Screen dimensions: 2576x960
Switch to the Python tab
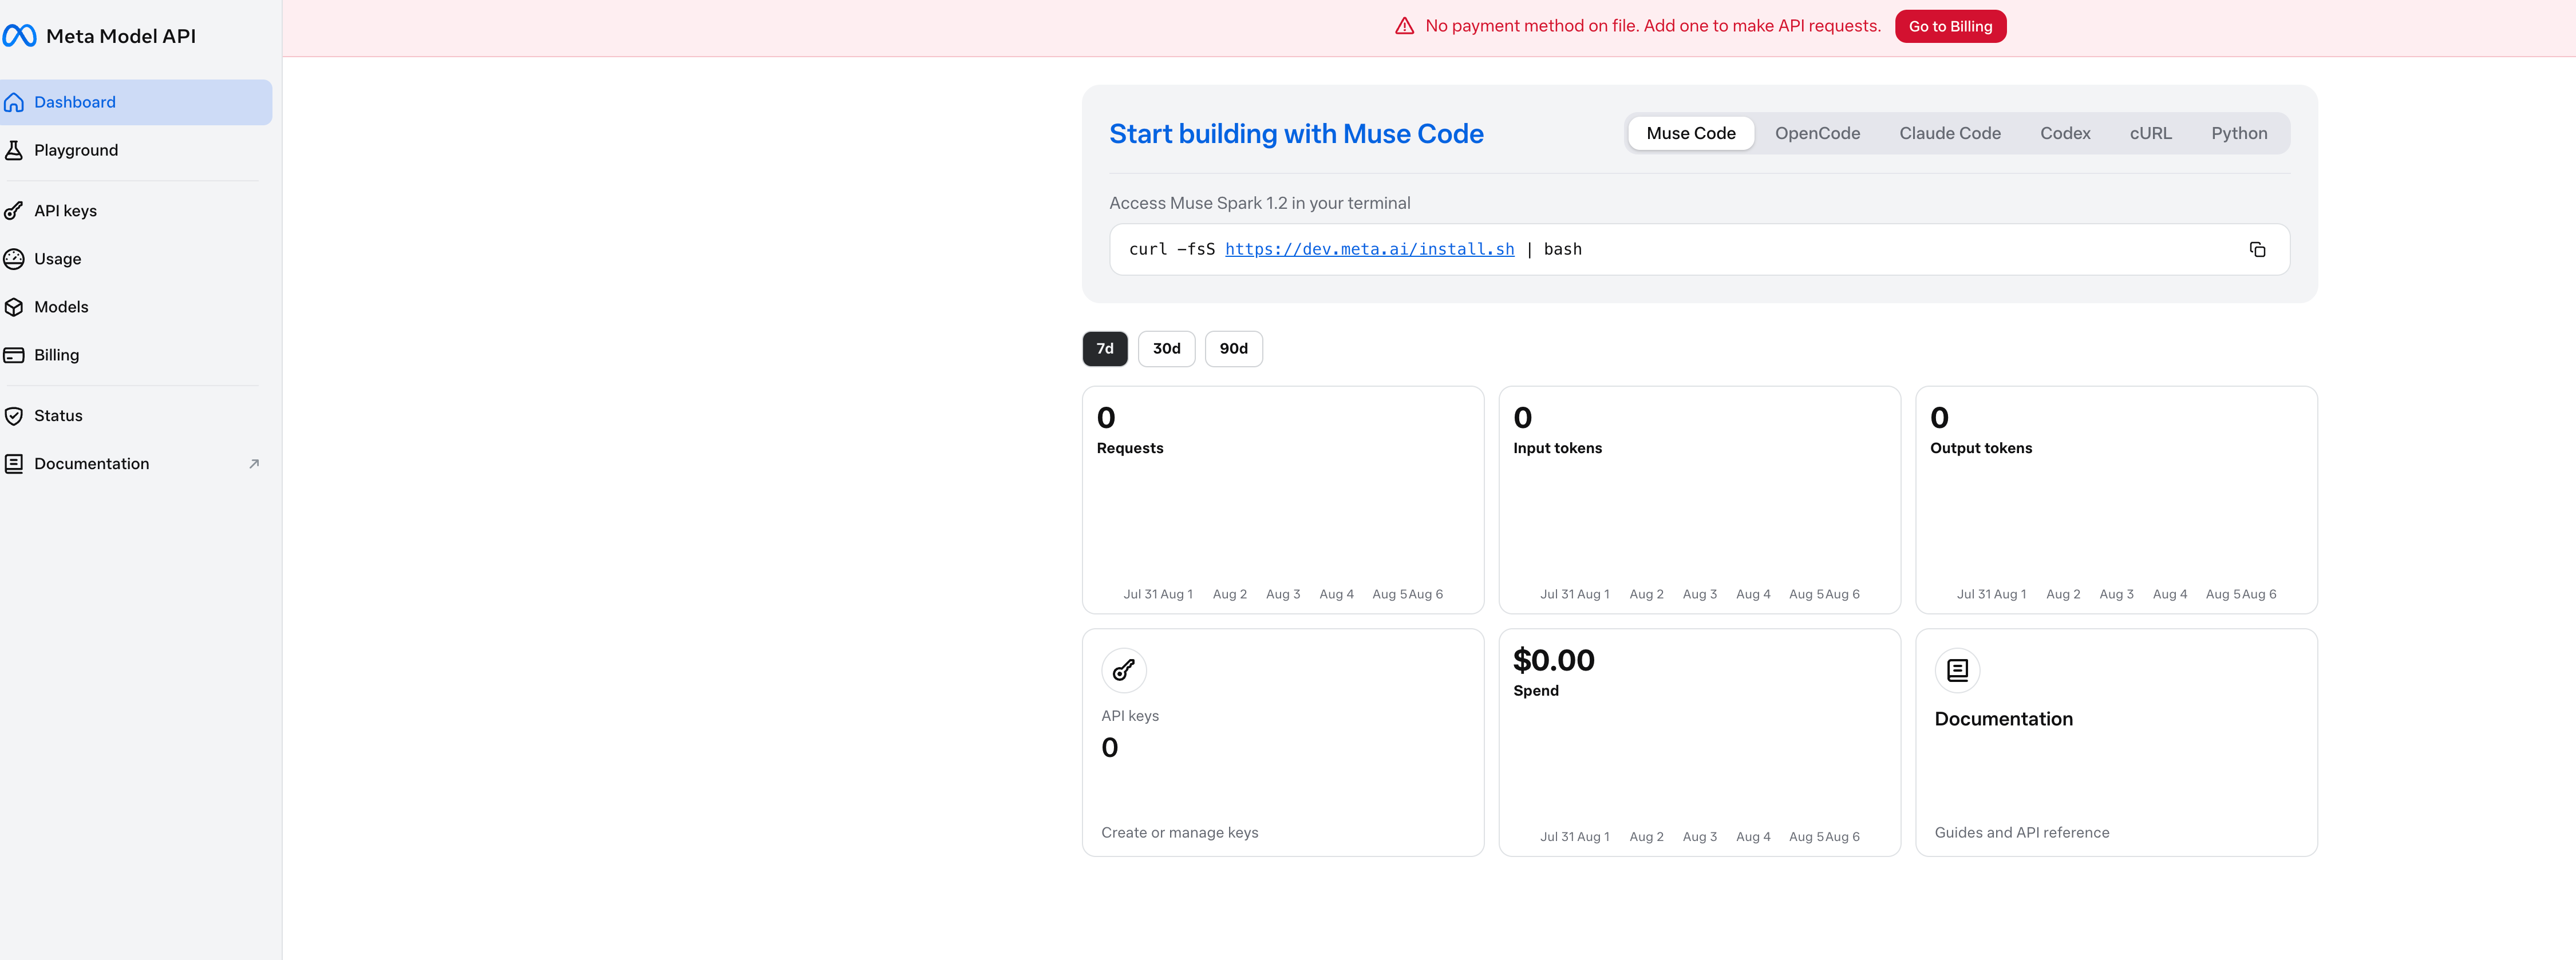[2239, 134]
